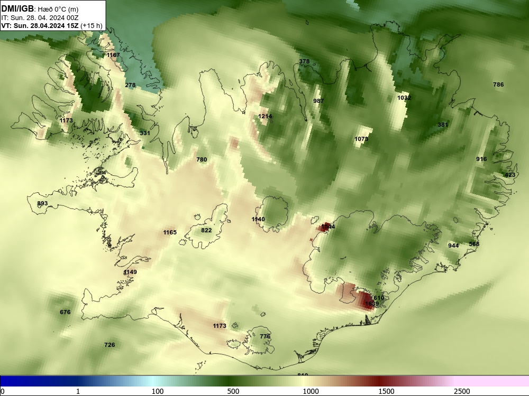Image resolution: width=529 pixels, height=396 pixels.
Task: Click the 500 tick label on scale
Action: [x=233, y=391]
